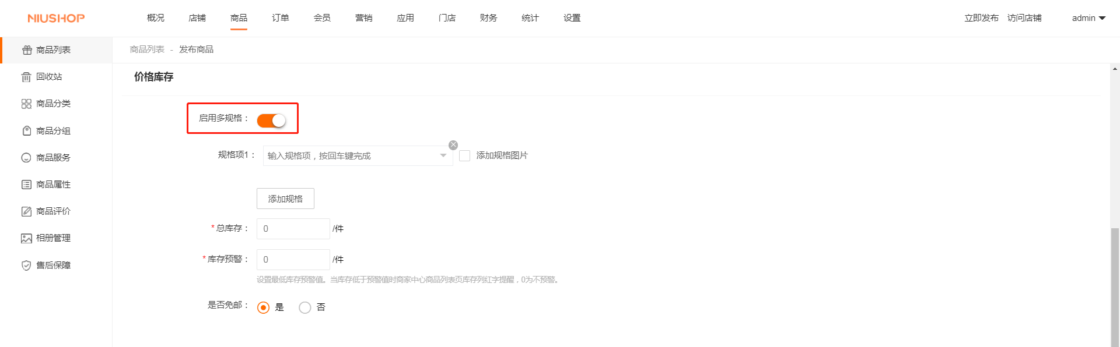Open 商品评价 in the sidebar
Viewport: 1120px width, 347px height.
pyautogui.click(x=56, y=211)
